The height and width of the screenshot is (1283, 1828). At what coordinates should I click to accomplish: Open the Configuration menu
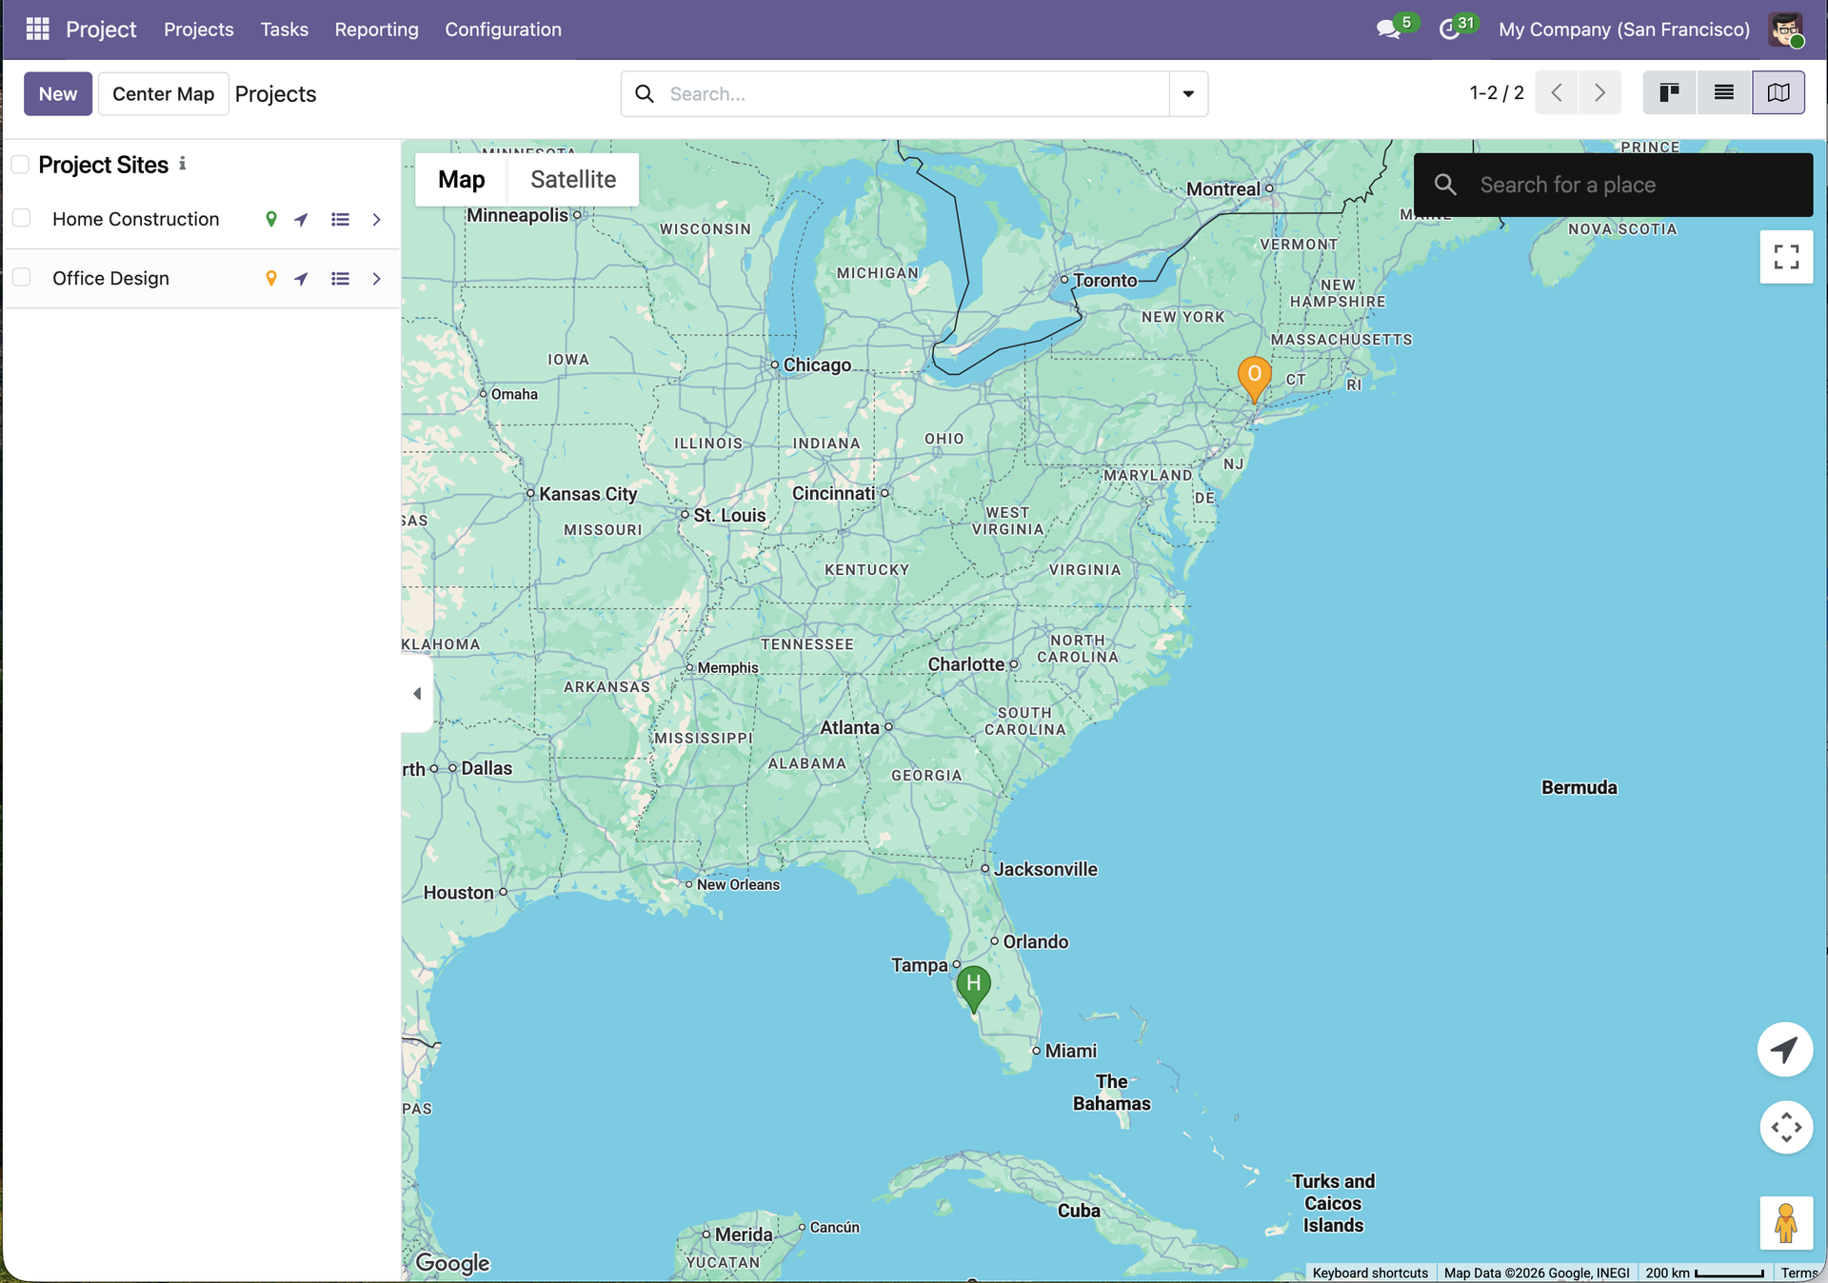point(503,30)
